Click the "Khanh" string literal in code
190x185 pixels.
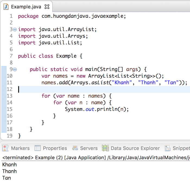122,83
